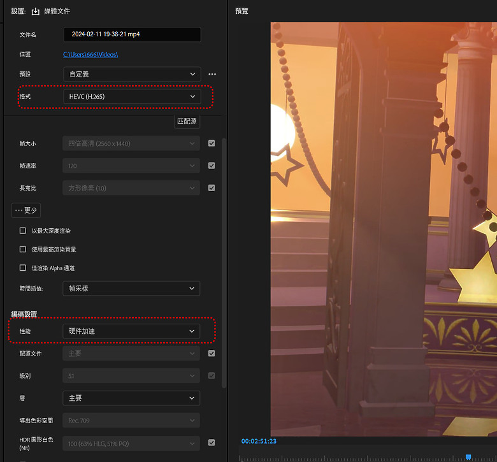Click the 匹配源 match source button
The image size is (497, 462).
point(187,121)
